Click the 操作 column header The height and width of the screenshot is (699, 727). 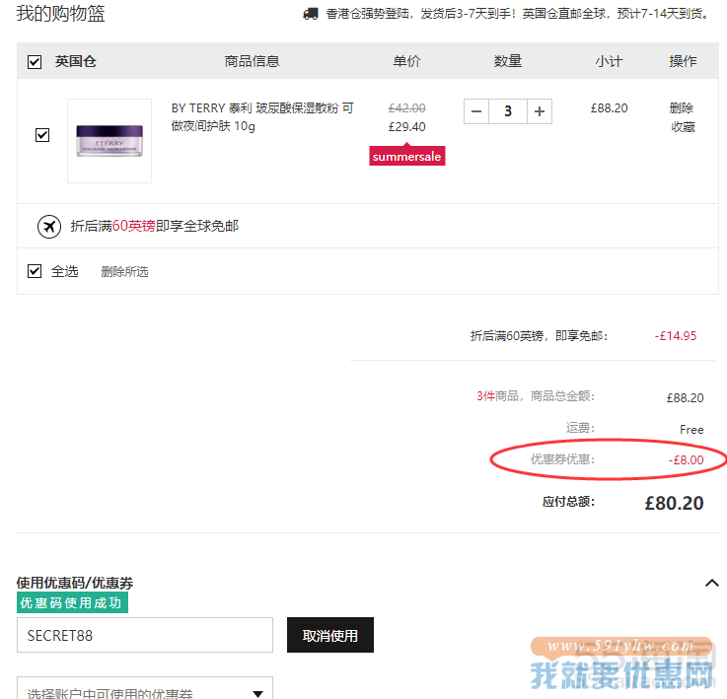pyautogui.click(x=683, y=61)
